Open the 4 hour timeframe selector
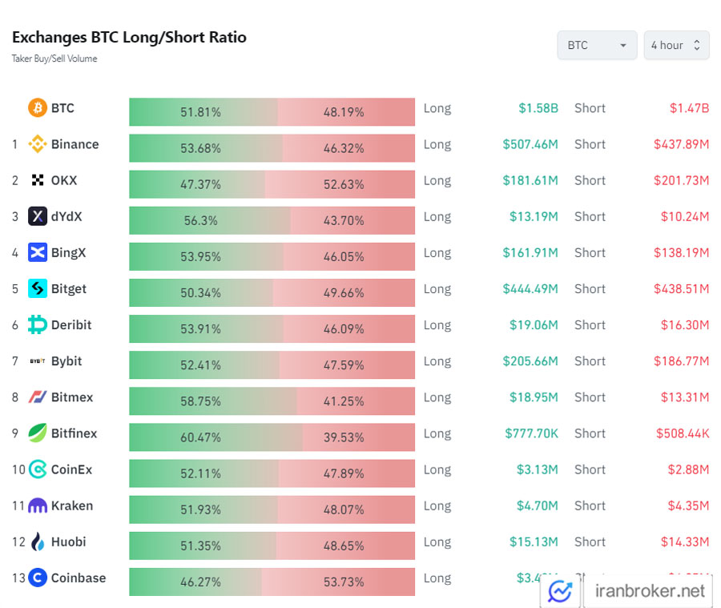The height and width of the screenshot is (608, 721). [x=676, y=45]
